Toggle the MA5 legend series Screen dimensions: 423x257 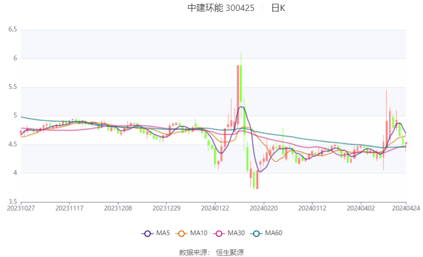pos(156,233)
